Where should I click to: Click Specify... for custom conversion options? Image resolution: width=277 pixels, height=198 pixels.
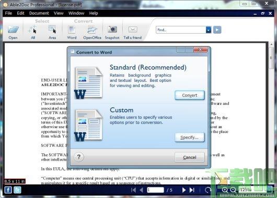click(x=190, y=138)
